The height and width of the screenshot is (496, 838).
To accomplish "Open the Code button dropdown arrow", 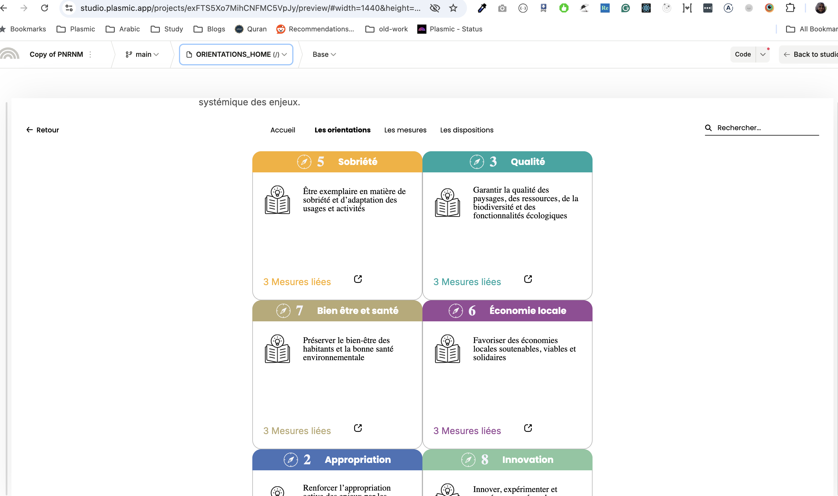I will [x=762, y=55].
